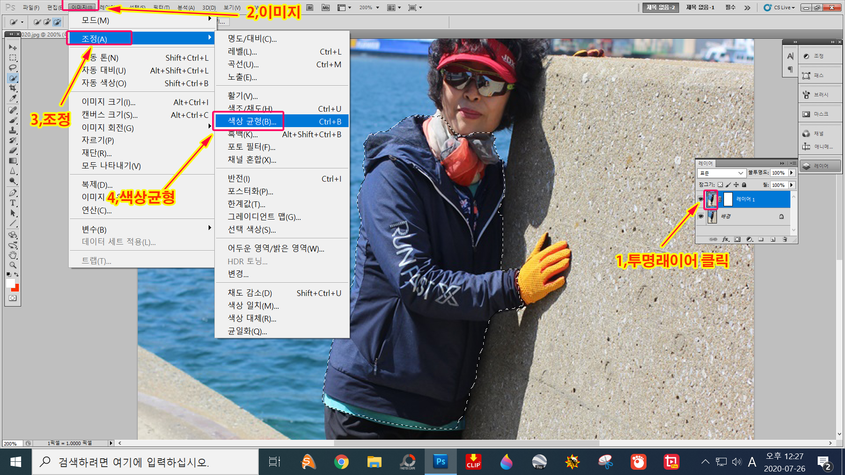
Task: Select the Zoom tool in toolbox
Action: [13, 265]
